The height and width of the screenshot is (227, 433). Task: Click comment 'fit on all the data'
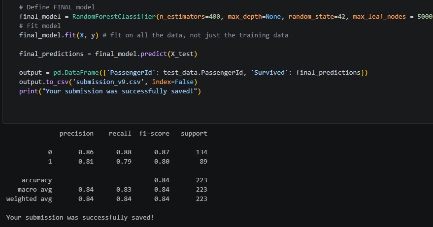click(x=146, y=35)
